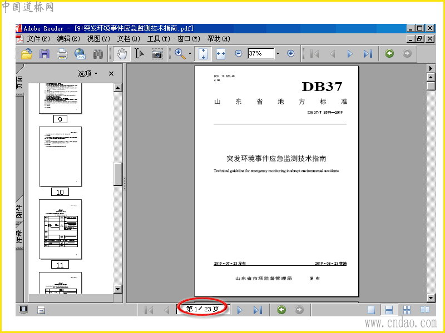Click the hide toolbars icon in status bar
The image size is (445, 333).
(x=41, y=310)
